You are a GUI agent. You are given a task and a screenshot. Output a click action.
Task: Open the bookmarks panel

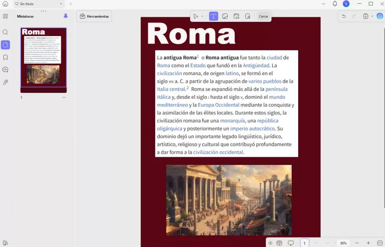tap(5, 58)
